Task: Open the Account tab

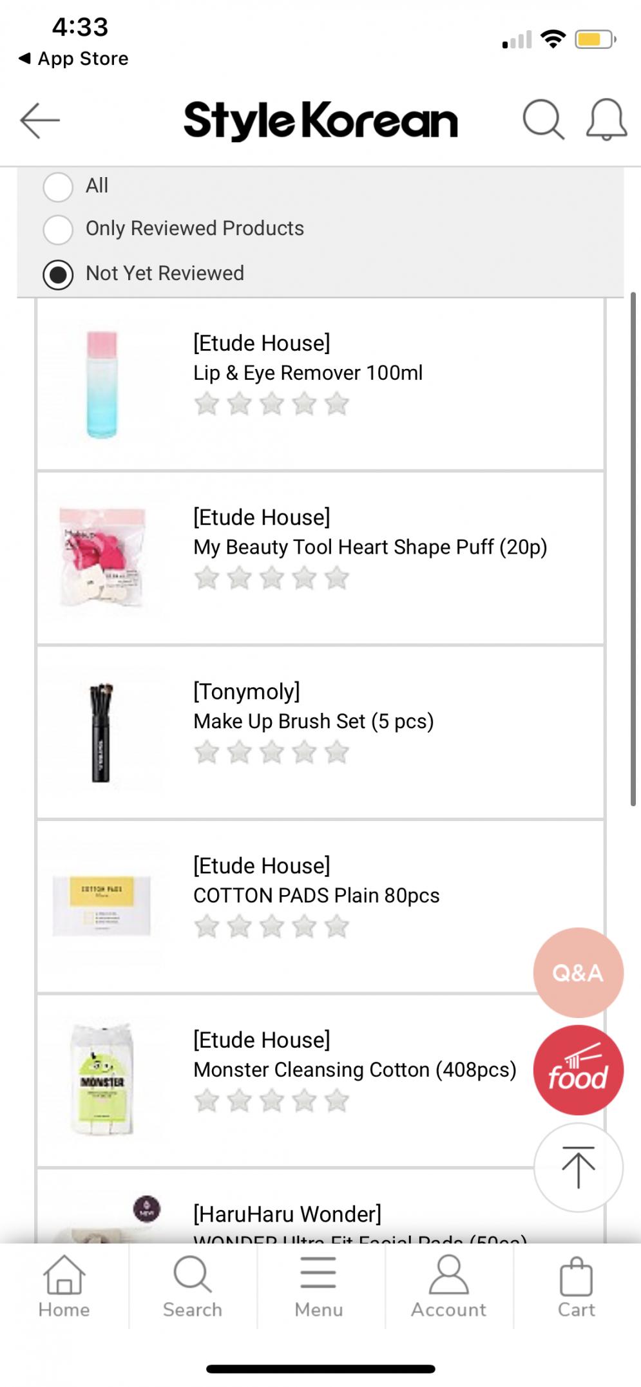Action: coord(448,1287)
